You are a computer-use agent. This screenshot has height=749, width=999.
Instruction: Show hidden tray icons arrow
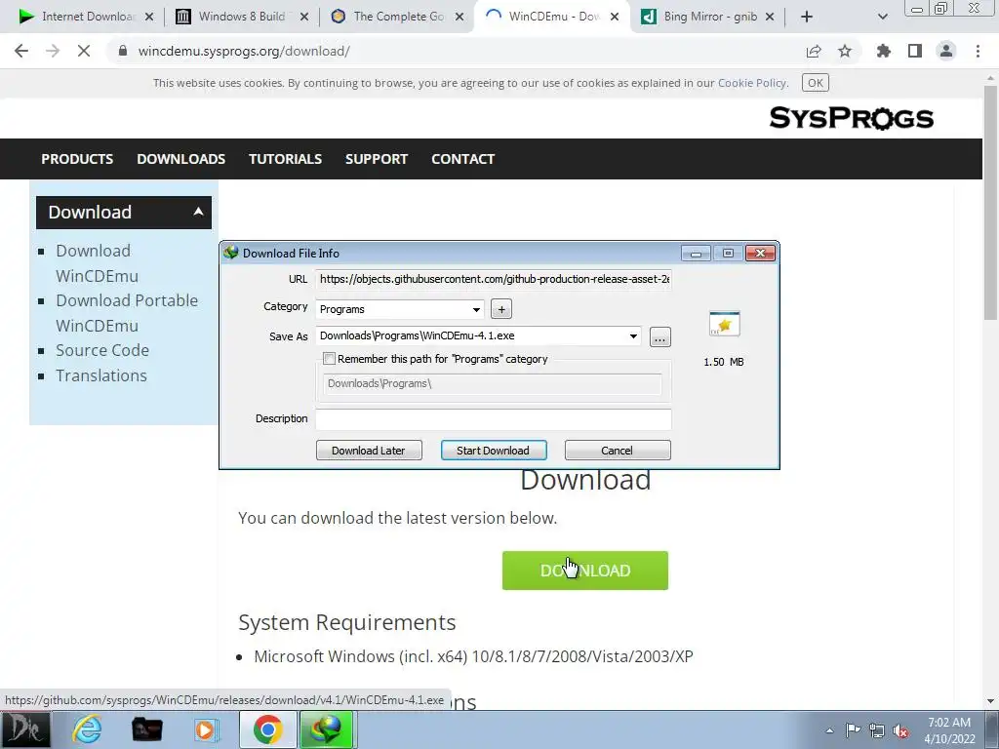829,730
